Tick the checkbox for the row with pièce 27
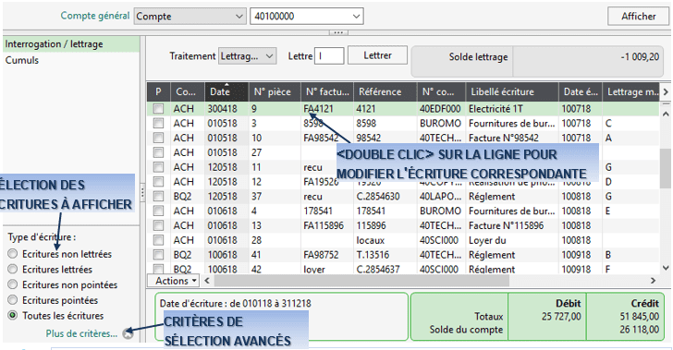The height and width of the screenshot is (350, 673). [x=158, y=152]
